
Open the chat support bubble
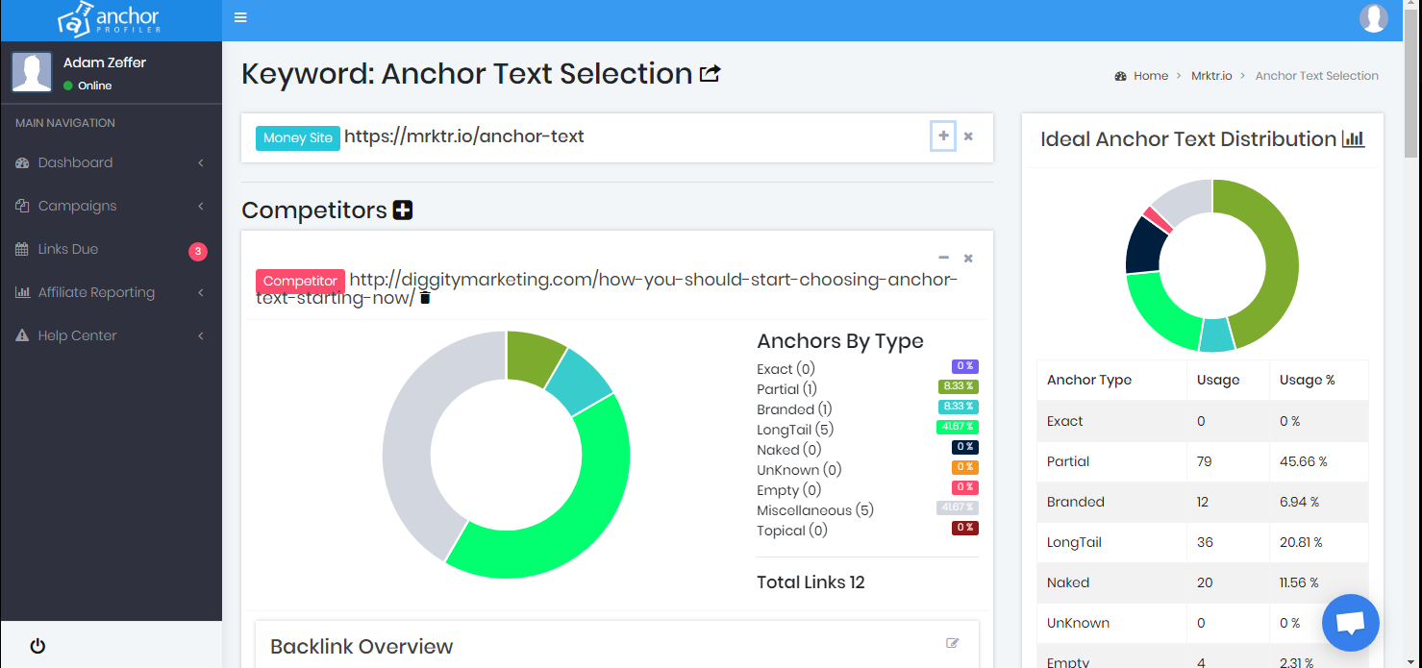(x=1350, y=623)
